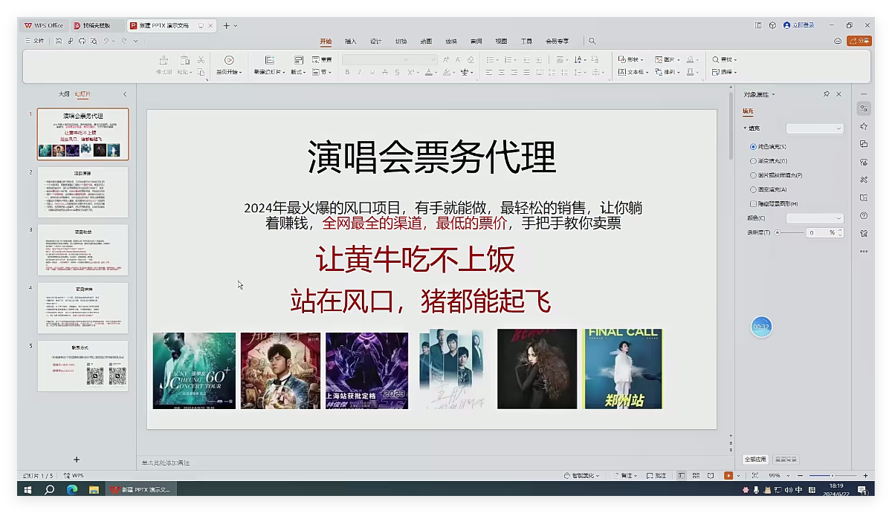Screen dimensions: 892x513
Task: Collapse the 填充 section triangle
Action: pyautogui.click(x=745, y=128)
